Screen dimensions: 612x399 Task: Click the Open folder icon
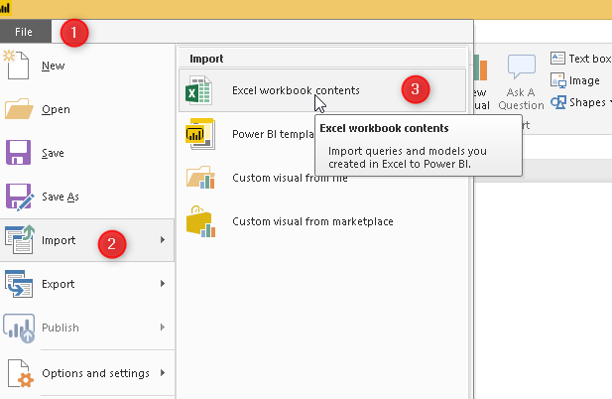pos(19,108)
